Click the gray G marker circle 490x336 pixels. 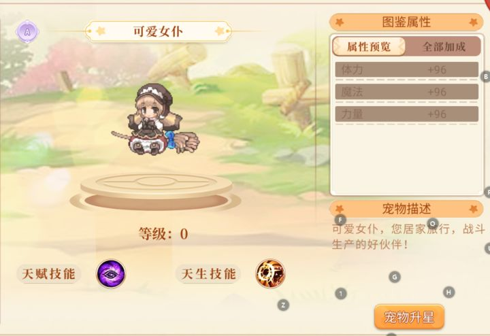click(395, 277)
